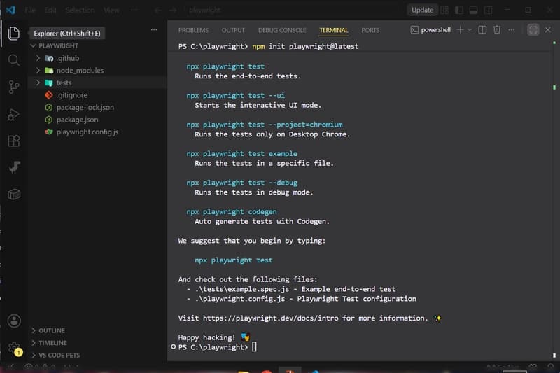This screenshot has height=373, width=560.
Task: Open the Search view in activity bar
Action: (13, 60)
